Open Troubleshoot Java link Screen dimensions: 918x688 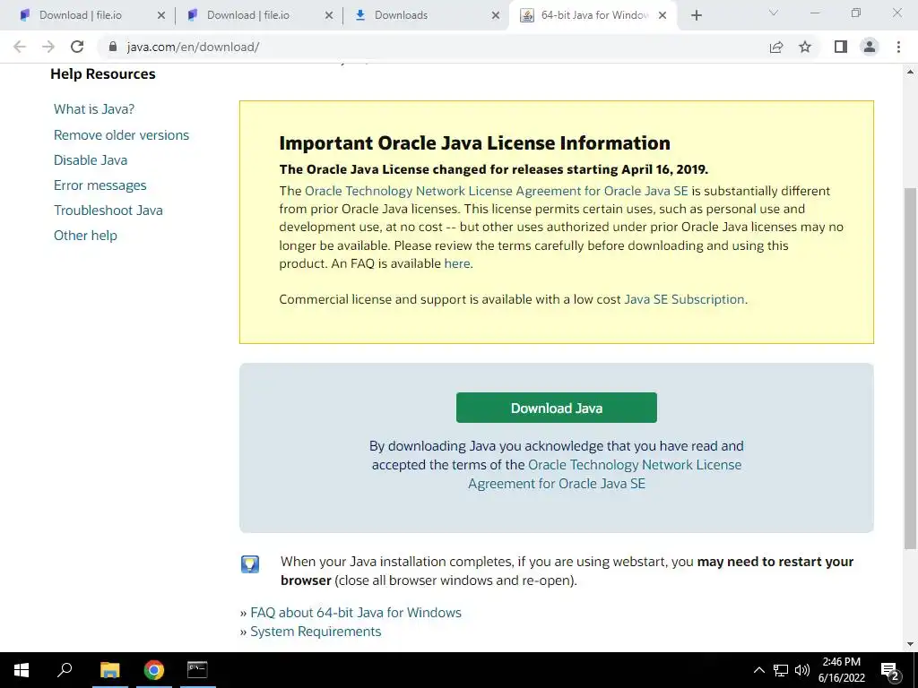coord(108,211)
